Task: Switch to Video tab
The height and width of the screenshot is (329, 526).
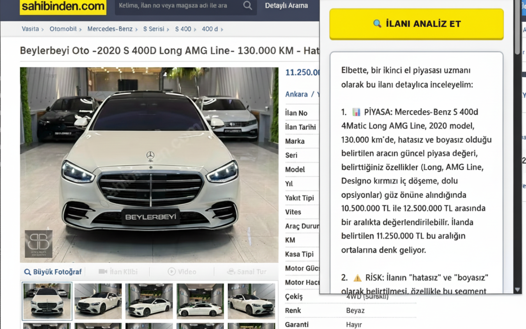Action: 182,272
